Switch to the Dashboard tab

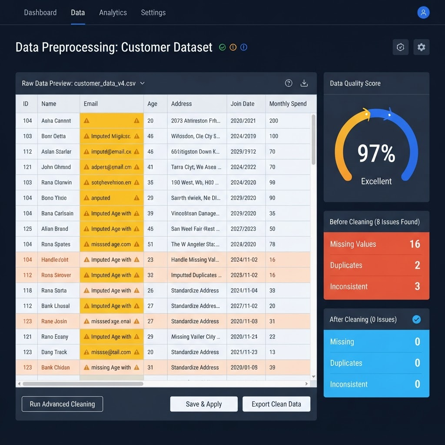[40, 13]
